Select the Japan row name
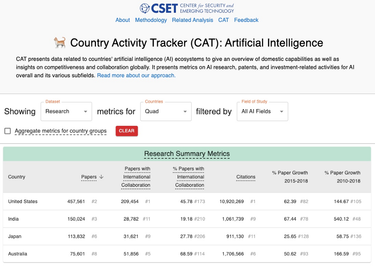The height and width of the screenshot is (266, 375). pos(15,237)
